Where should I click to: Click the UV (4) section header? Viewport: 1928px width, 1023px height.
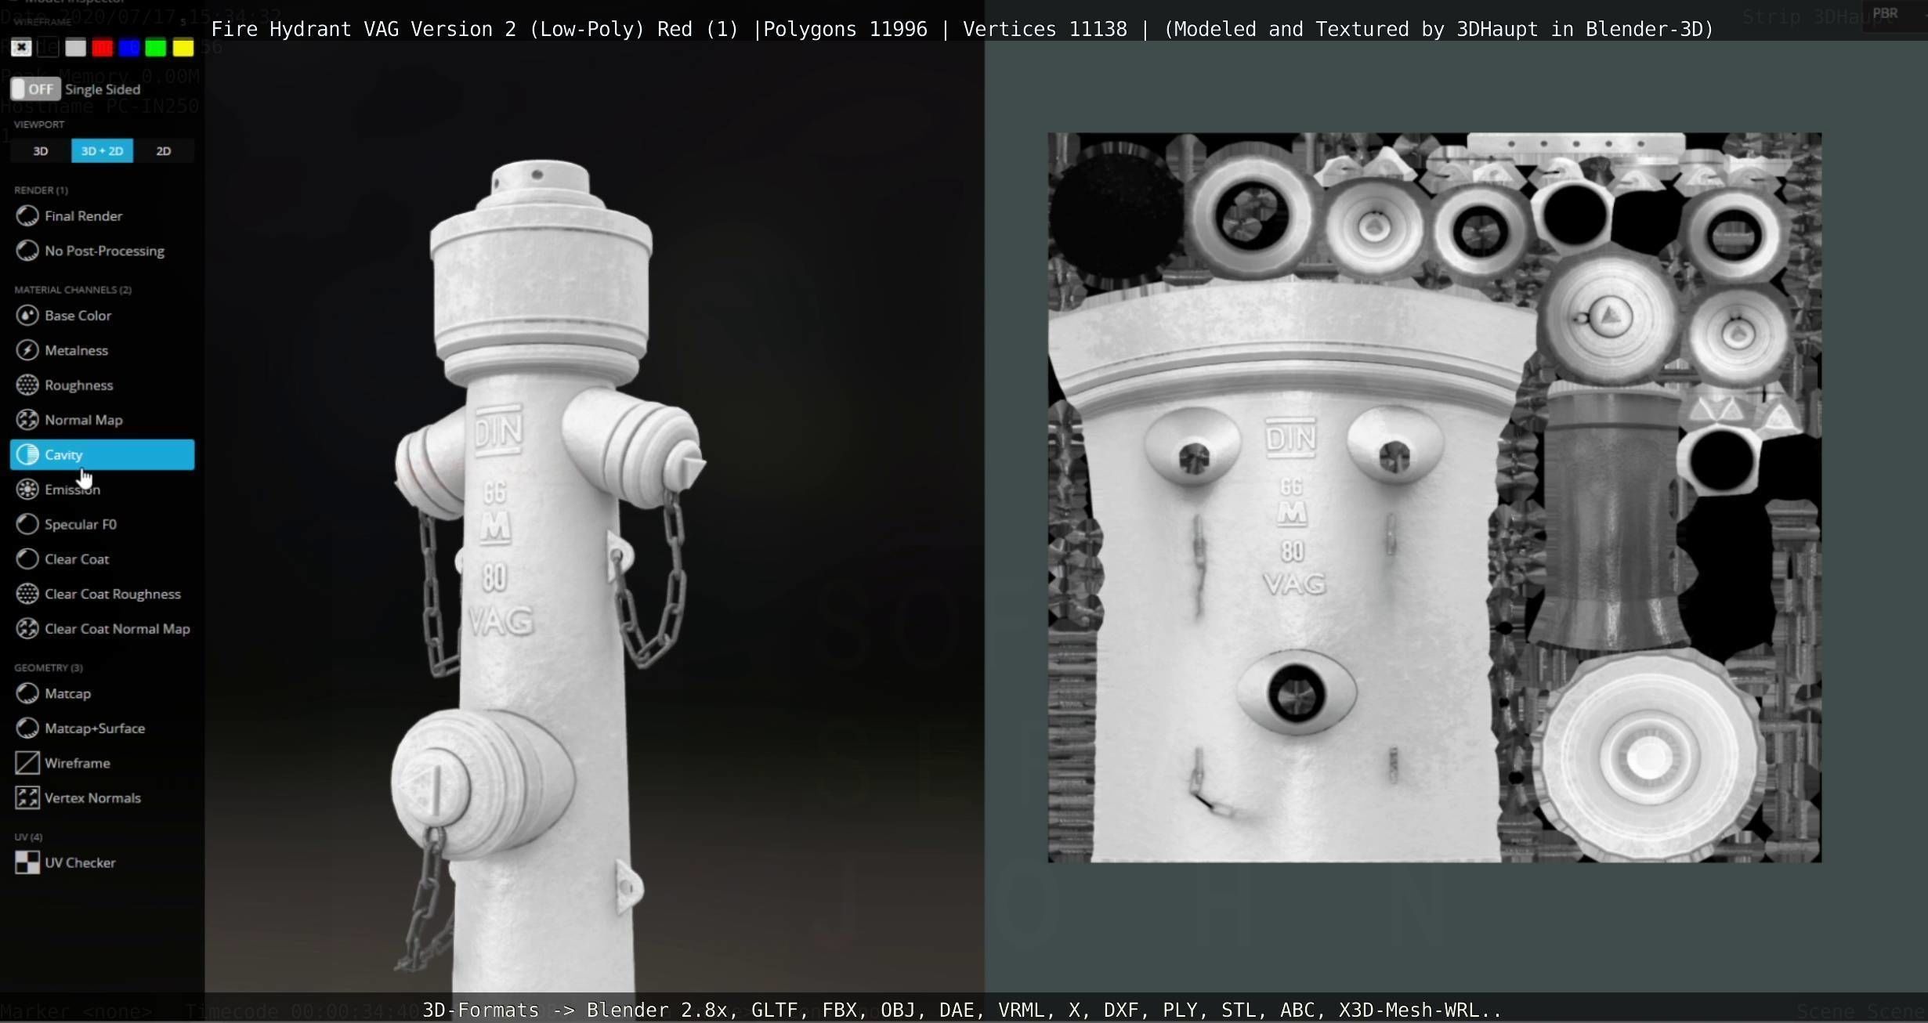28,837
